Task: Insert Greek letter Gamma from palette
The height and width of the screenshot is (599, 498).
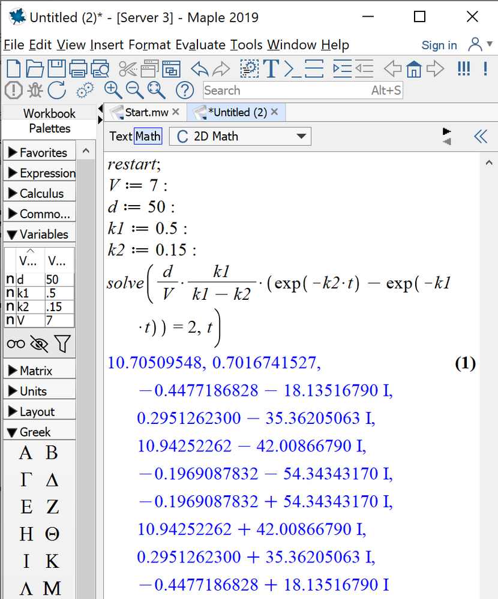Action: coord(26,480)
